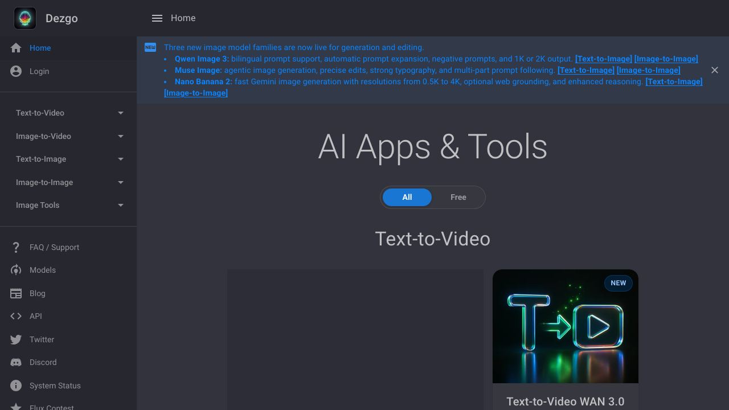Click the NEW badge on WAN 3.0 card

click(618, 283)
